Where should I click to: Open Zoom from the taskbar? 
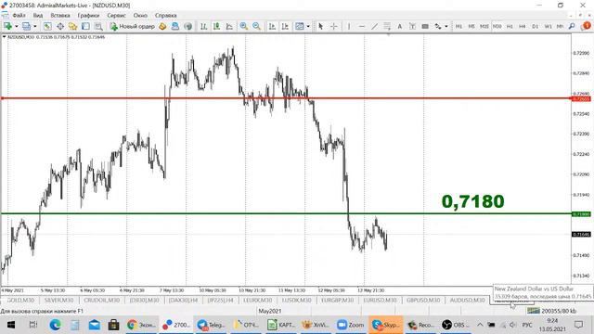tap(351, 325)
